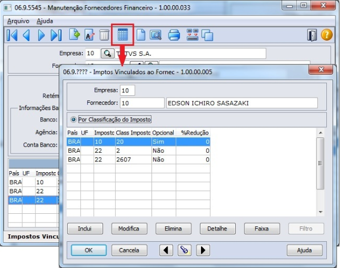
Task: Close the Imptos Vinculados dialog
Action: (x=321, y=70)
